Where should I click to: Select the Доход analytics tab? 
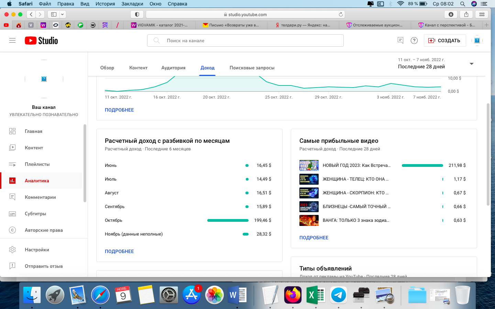coord(208,68)
